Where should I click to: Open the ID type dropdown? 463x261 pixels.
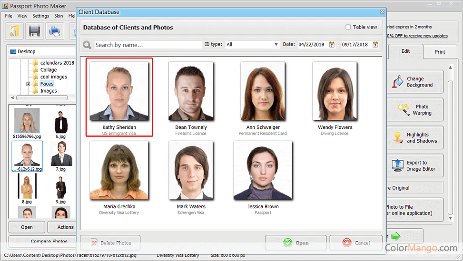(252, 45)
